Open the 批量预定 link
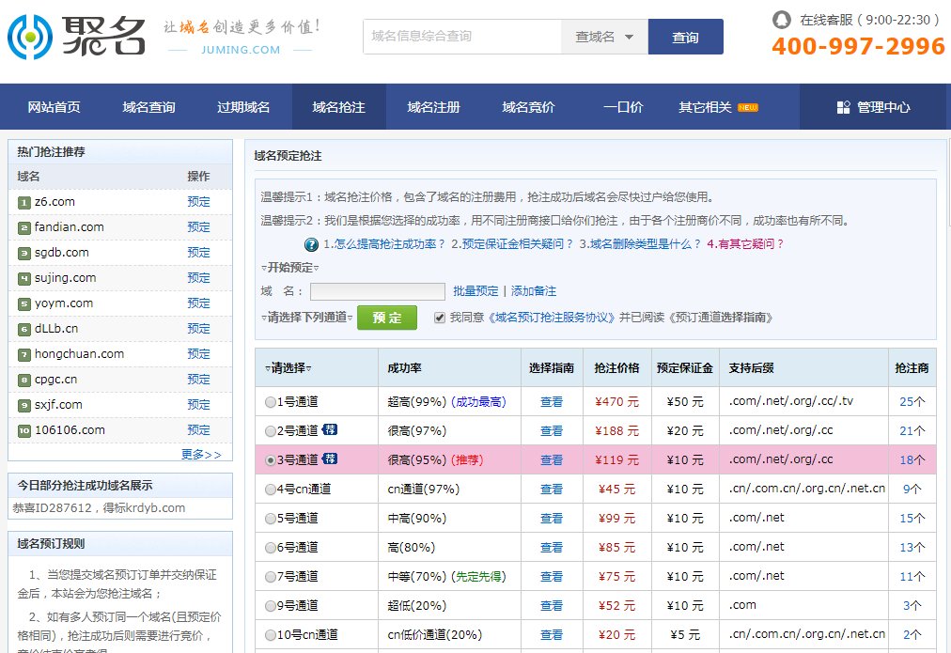 click(476, 289)
